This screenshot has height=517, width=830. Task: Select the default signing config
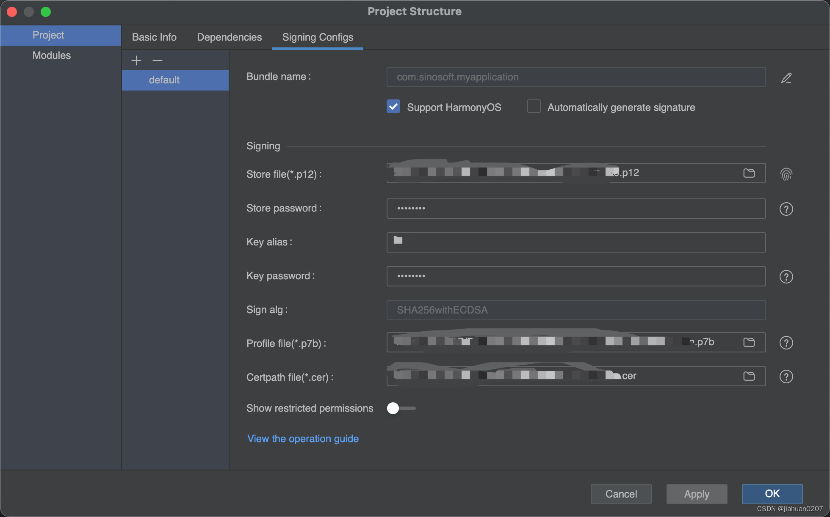coord(175,80)
